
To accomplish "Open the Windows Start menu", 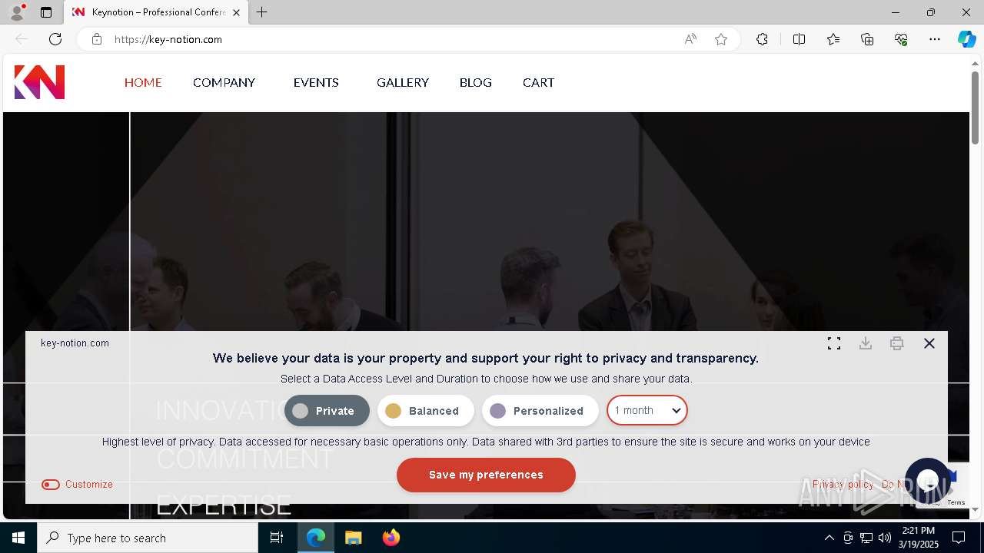I will pos(18,538).
